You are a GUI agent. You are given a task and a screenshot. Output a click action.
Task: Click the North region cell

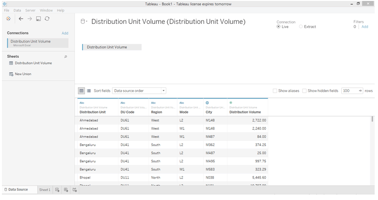[163, 178]
